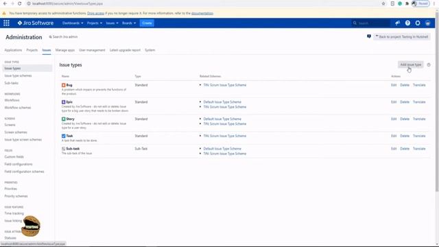Open the app switcher grid icon
This screenshot has width=439, height=247.
[6, 23]
